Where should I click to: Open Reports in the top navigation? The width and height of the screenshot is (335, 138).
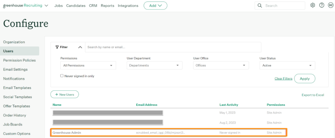(107, 6)
